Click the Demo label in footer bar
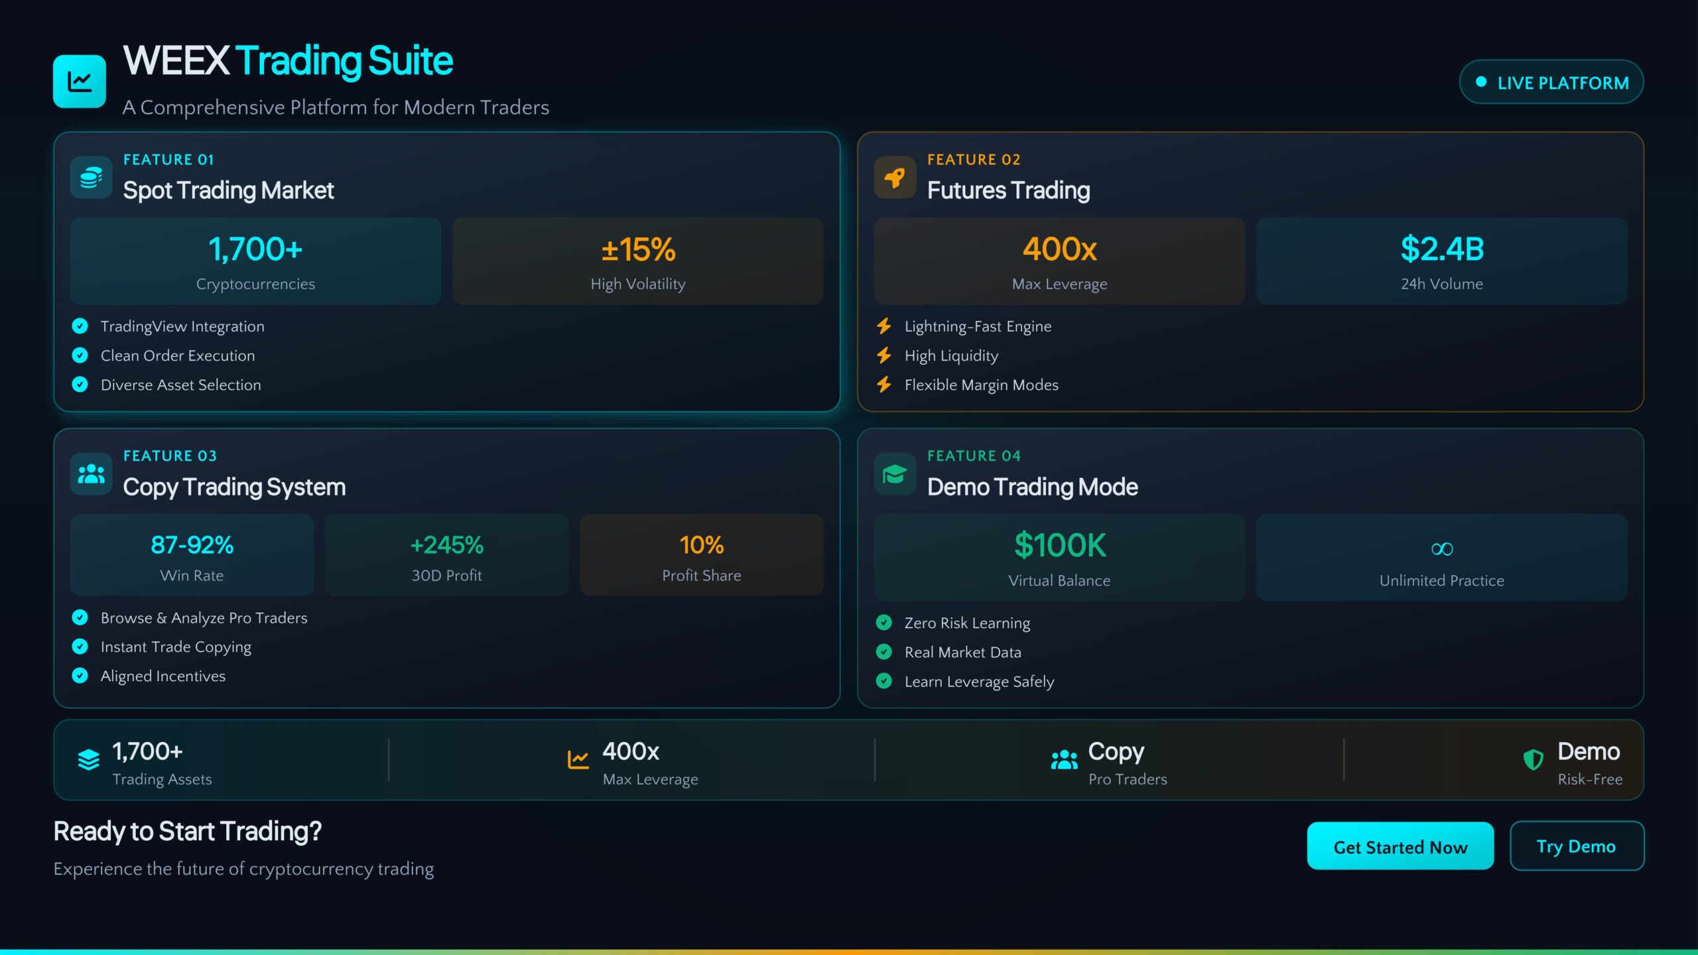1698x955 pixels. (1589, 751)
